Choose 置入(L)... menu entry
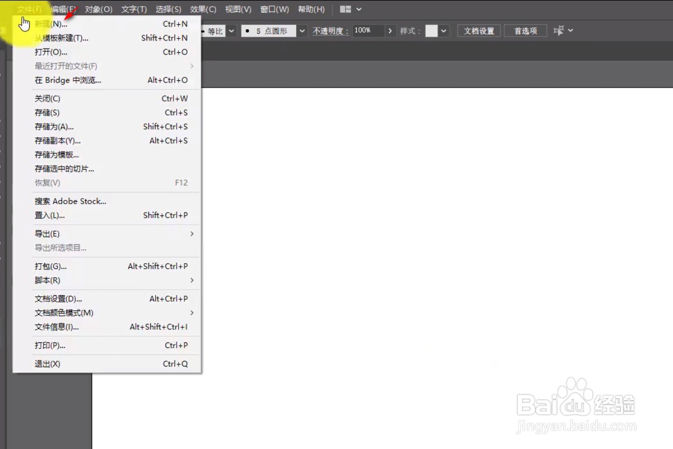This screenshot has height=449, width=673. pyautogui.click(x=107, y=216)
